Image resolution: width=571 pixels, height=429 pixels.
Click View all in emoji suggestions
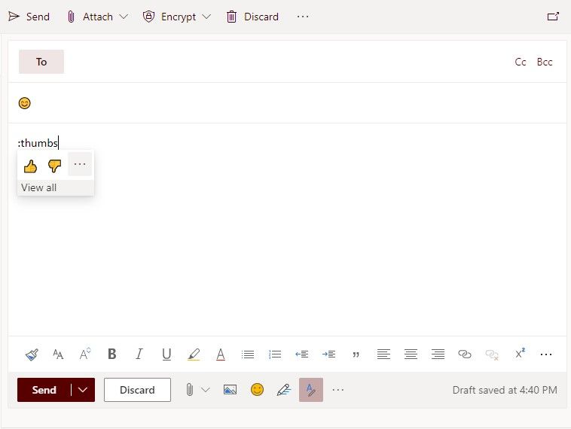pyautogui.click(x=39, y=187)
